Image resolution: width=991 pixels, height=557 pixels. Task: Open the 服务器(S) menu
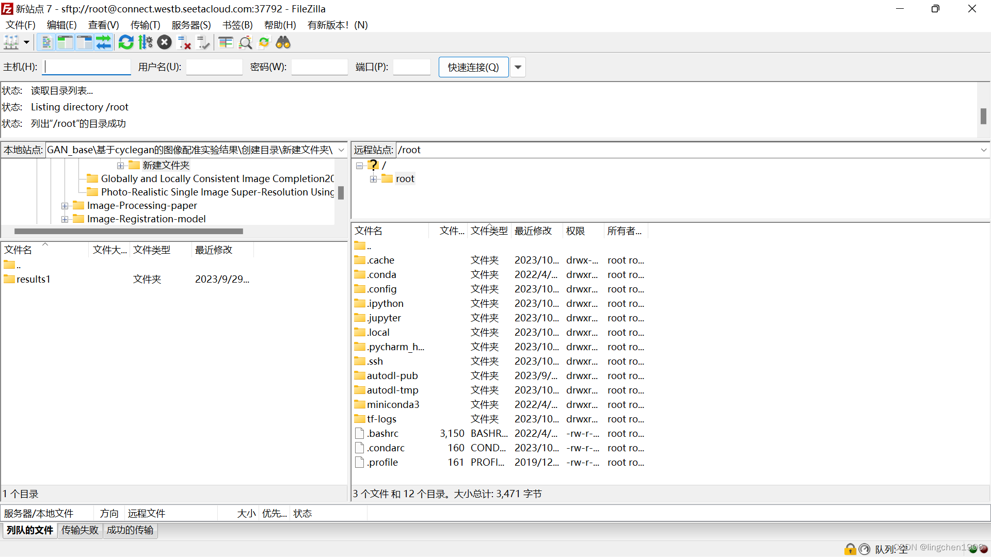tap(191, 25)
